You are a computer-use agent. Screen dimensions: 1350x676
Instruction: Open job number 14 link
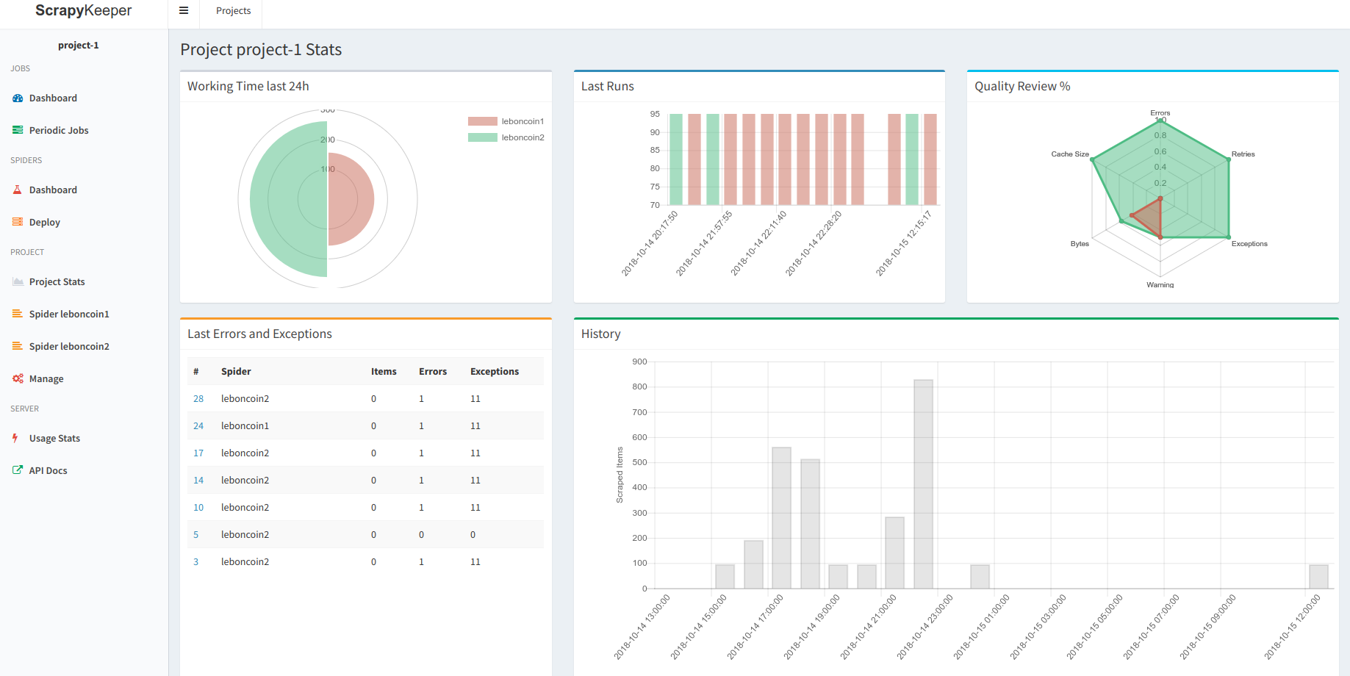pos(198,480)
